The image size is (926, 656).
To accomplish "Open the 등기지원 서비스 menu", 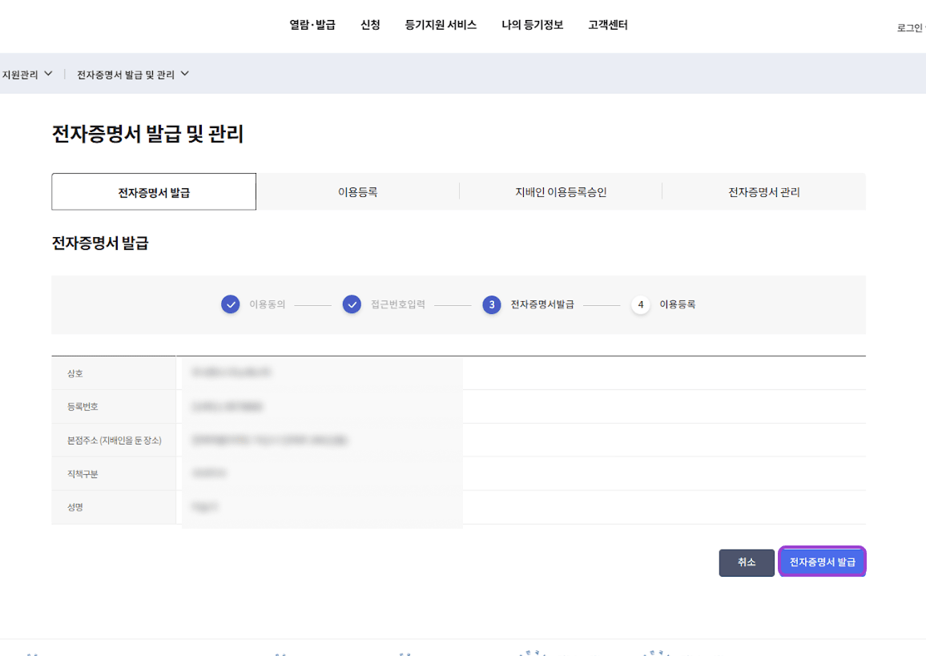I will (x=441, y=25).
